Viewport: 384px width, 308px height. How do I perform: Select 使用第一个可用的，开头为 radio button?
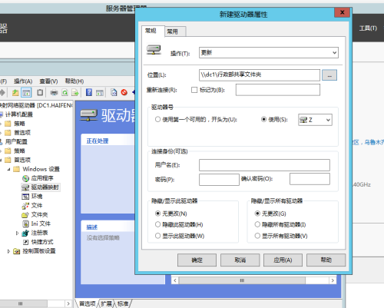point(157,119)
